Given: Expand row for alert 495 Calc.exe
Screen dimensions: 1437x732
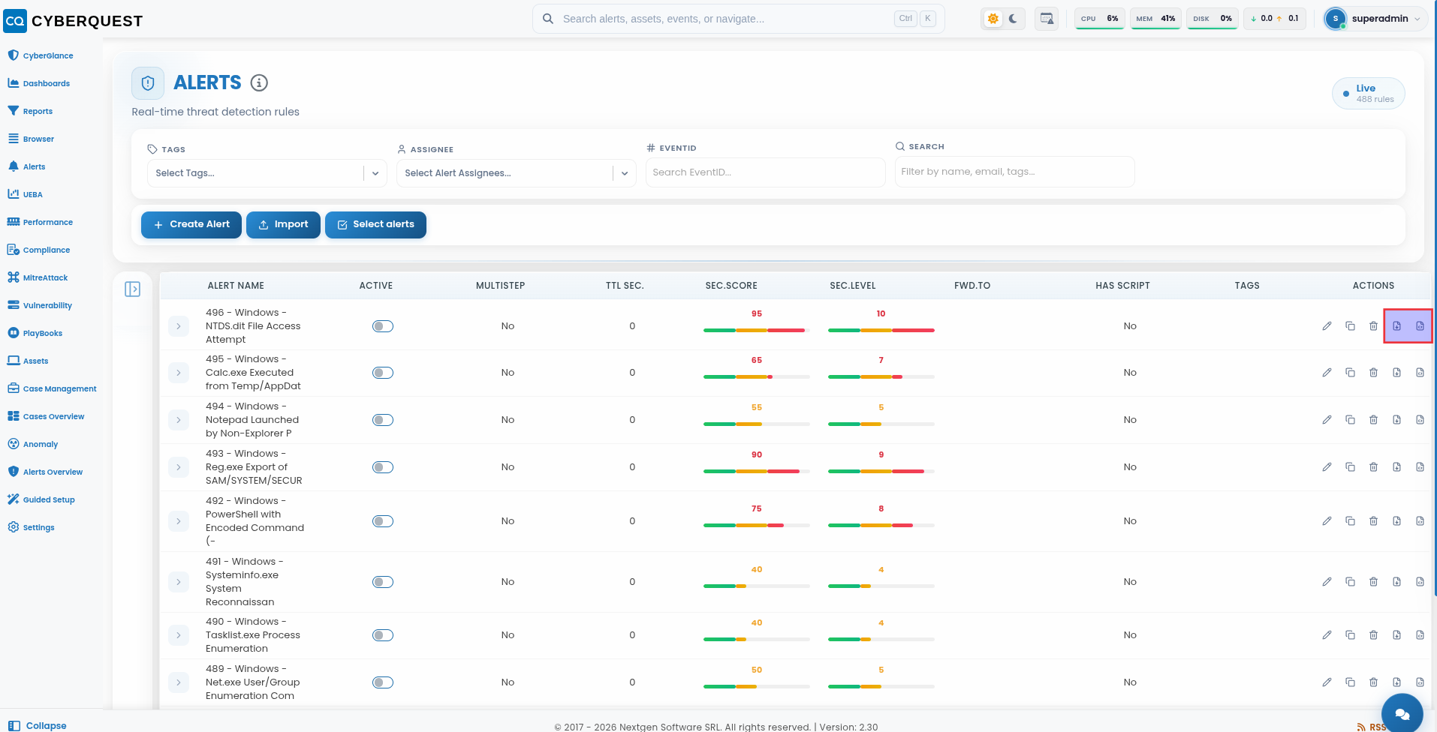Looking at the screenshot, I should (x=179, y=373).
